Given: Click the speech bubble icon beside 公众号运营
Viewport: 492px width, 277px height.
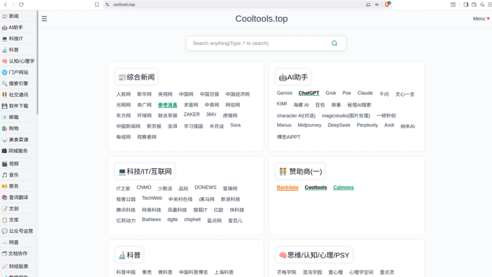Looking at the screenshot, I should pos(4,232).
